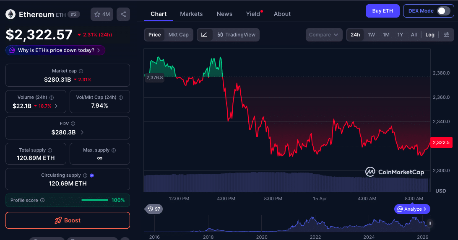Viewport: 458px width, 240px height.
Task: Select the 24h time range
Action: [355, 35]
